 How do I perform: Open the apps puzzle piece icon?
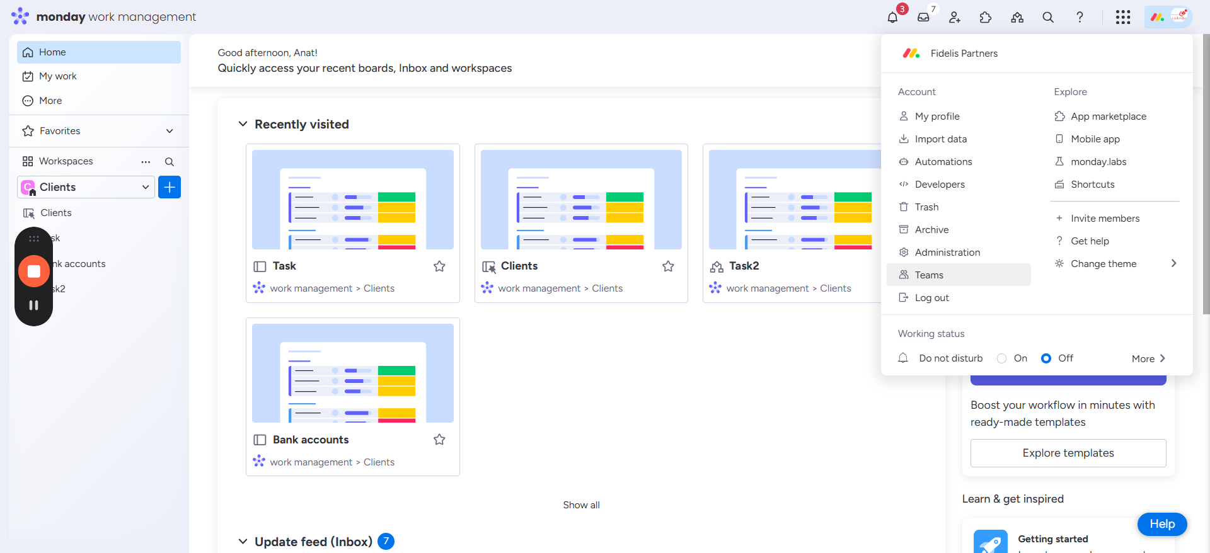[x=986, y=18]
